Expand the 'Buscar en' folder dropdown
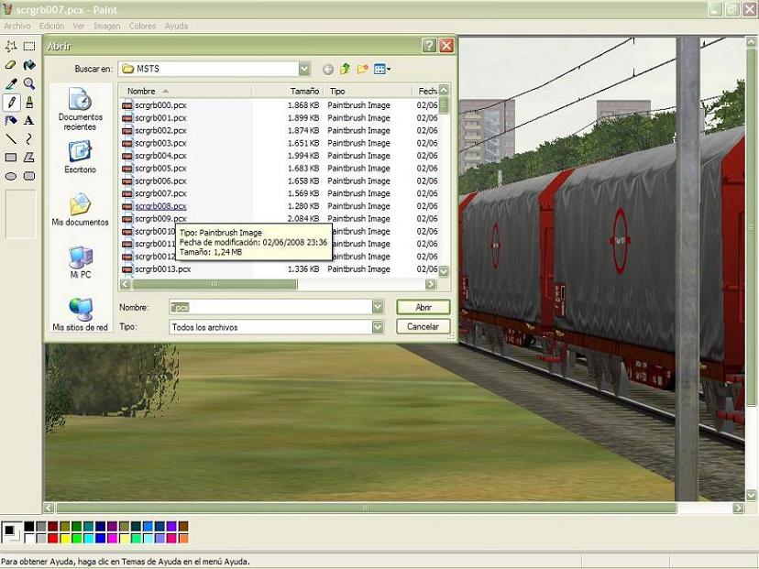Viewport: 759px width, 569px height. (304, 69)
